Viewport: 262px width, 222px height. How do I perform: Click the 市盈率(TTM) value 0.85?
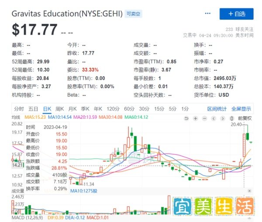tap(172, 62)
